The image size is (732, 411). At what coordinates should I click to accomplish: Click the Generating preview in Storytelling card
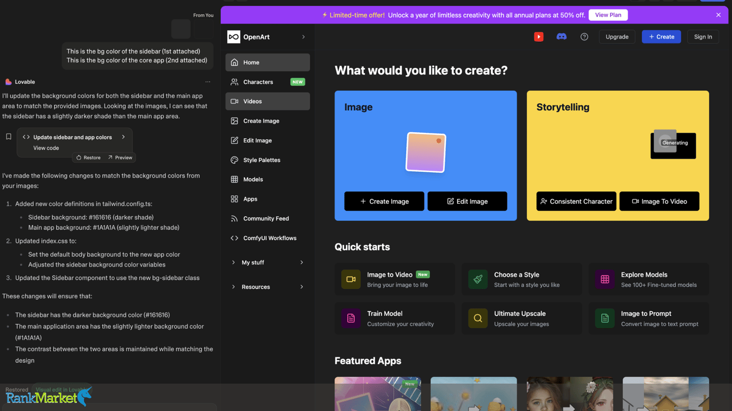pos(673,144)
